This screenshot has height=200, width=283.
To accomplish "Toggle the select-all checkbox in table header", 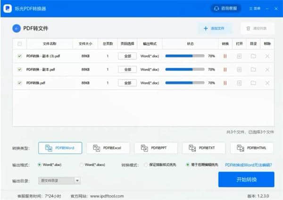I will [x=19, y=43].
